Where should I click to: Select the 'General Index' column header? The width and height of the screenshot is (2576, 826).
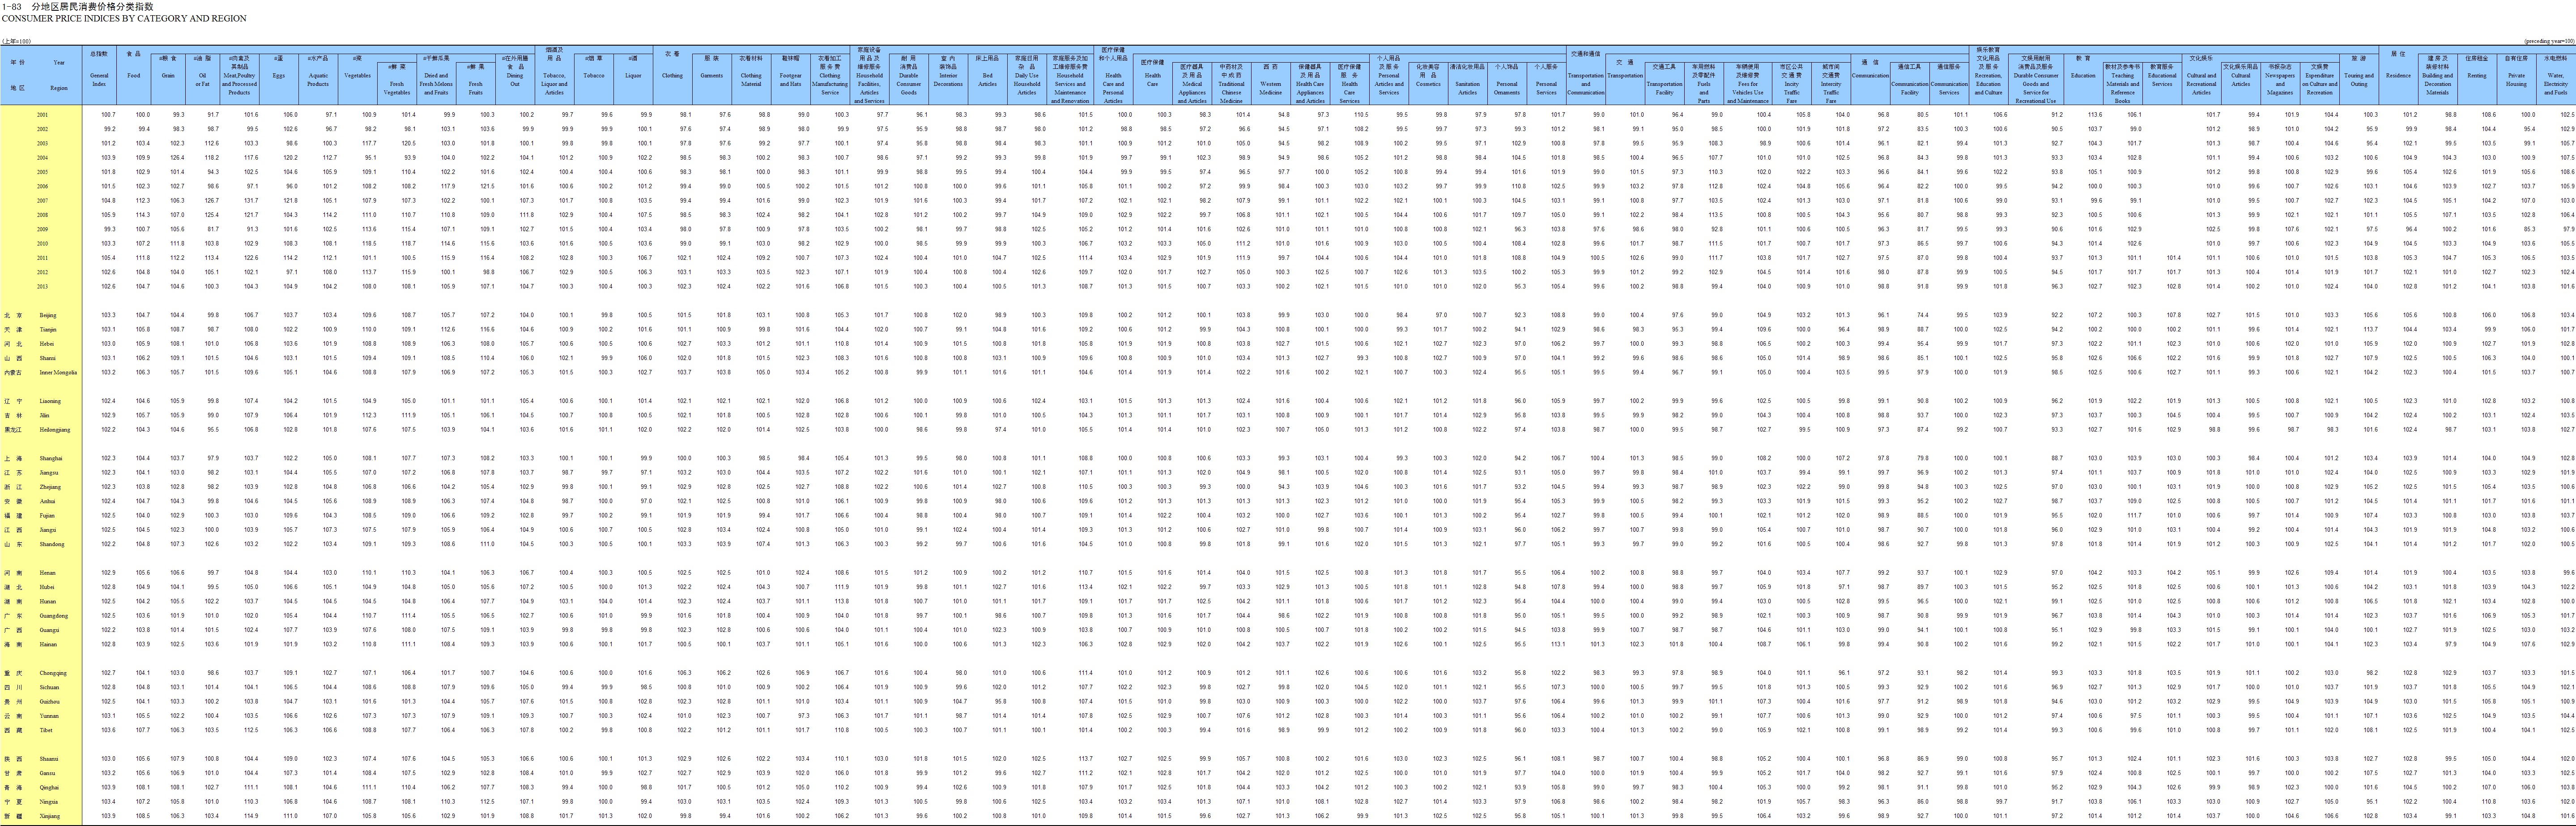pos(99,80)
